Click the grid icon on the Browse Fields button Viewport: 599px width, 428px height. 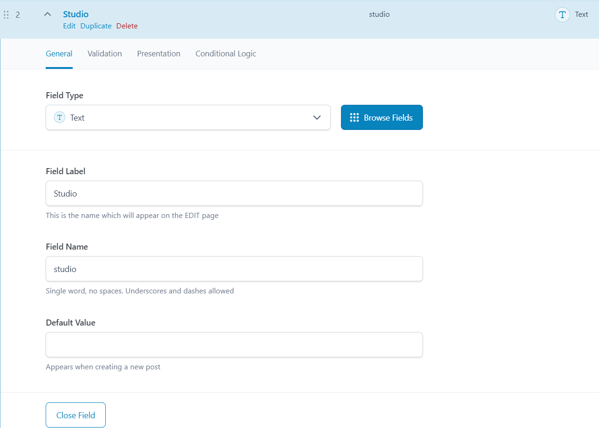click(x=355, y=117)
